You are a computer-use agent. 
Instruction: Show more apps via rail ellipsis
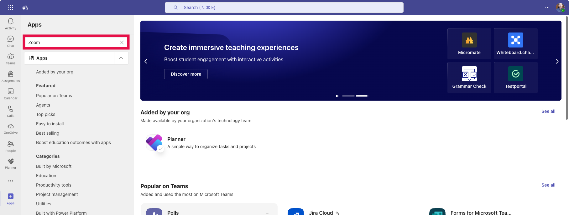pyautogui.click(x=11, y=181)
